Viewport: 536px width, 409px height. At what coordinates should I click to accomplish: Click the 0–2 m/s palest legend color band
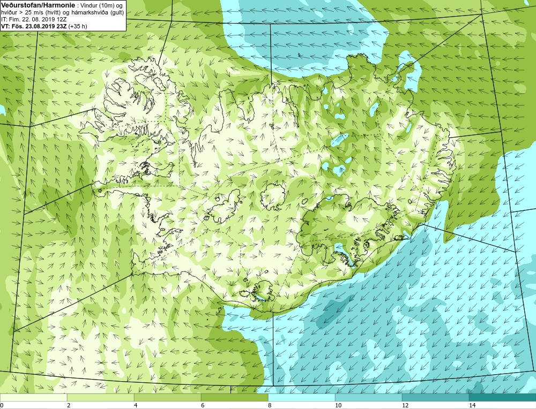pos(33,397)
